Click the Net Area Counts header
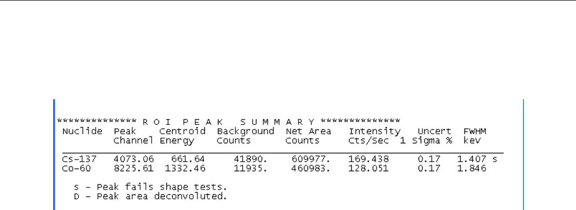The image size is (576, 210). [308, 136]
